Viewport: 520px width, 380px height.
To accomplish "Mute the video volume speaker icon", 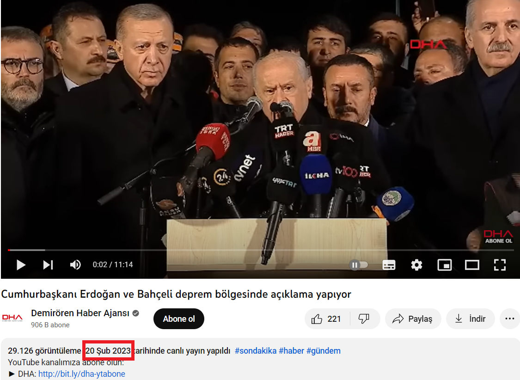I will 75,265.
